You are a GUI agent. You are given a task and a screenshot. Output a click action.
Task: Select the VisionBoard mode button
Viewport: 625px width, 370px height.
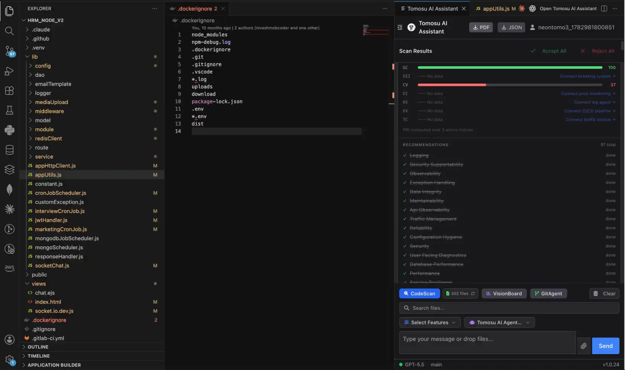click(504, 294)
